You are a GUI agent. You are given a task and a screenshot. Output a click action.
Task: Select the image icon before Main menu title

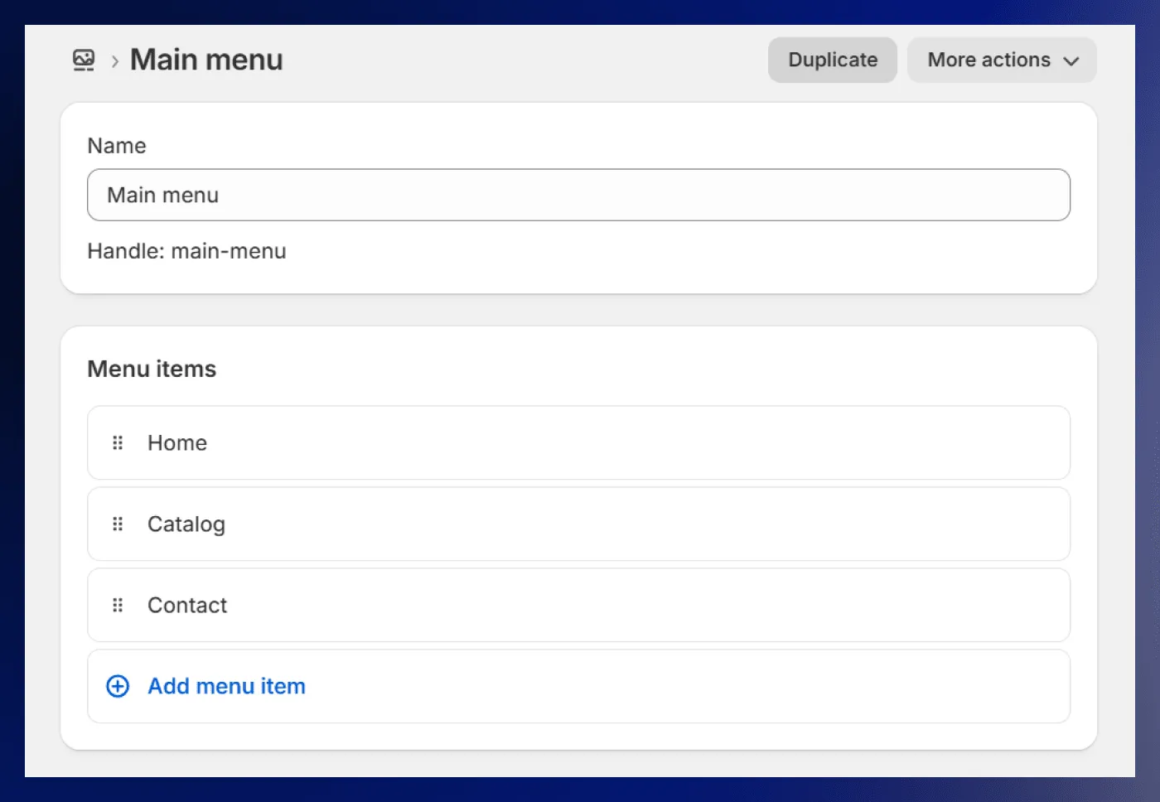(x=83, y=60)
